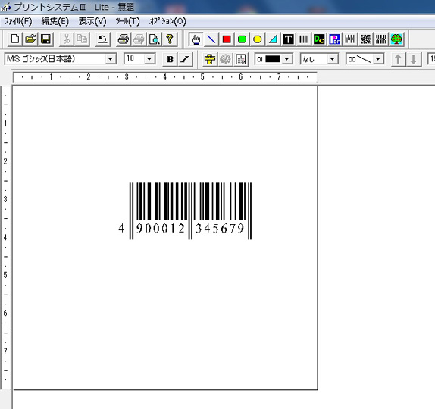Click the gray up arrow button
Screen dimensions: 435x409
tap(398, 59)
